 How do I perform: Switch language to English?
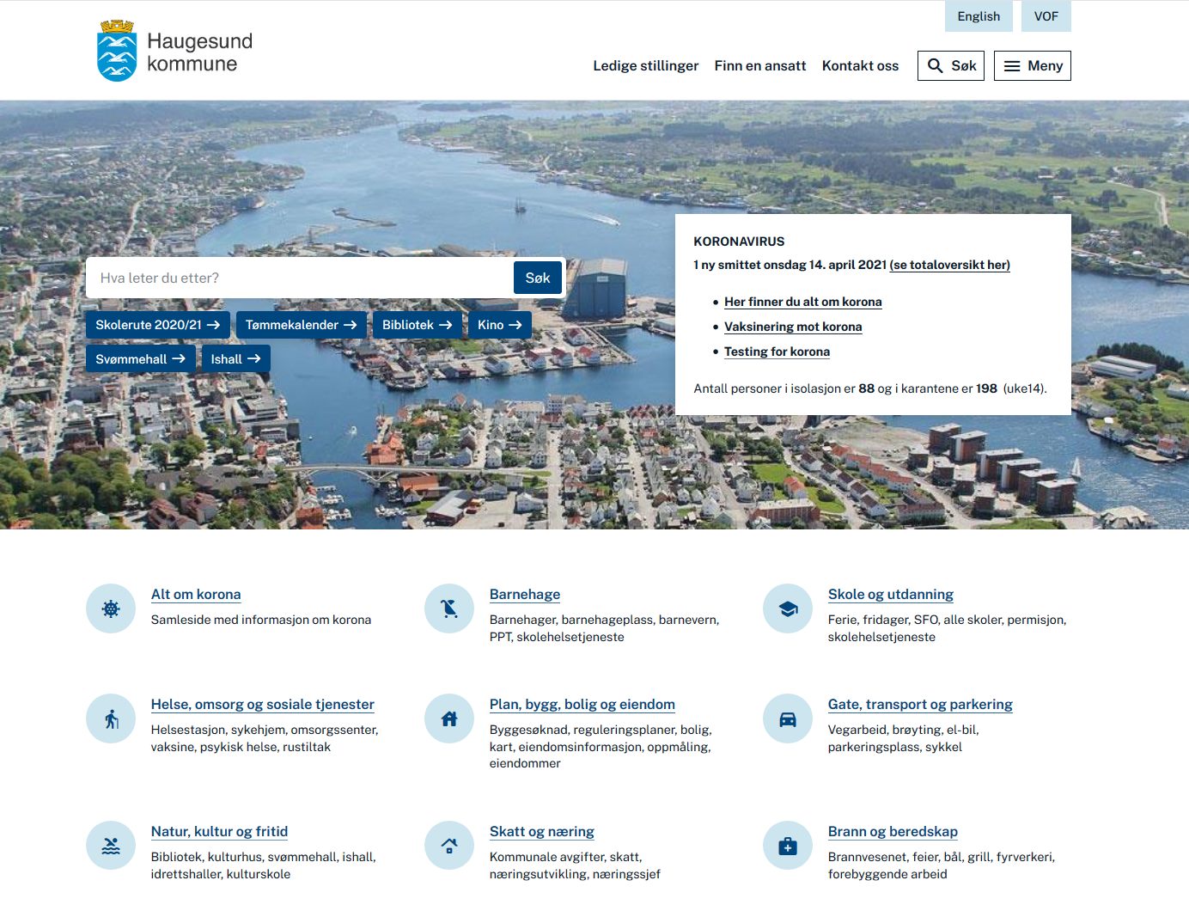coord(979,16)
